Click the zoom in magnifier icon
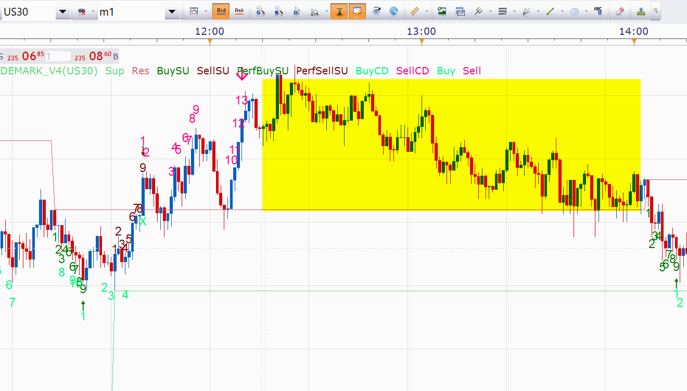687x391 pixels. (x=261, y=11)
